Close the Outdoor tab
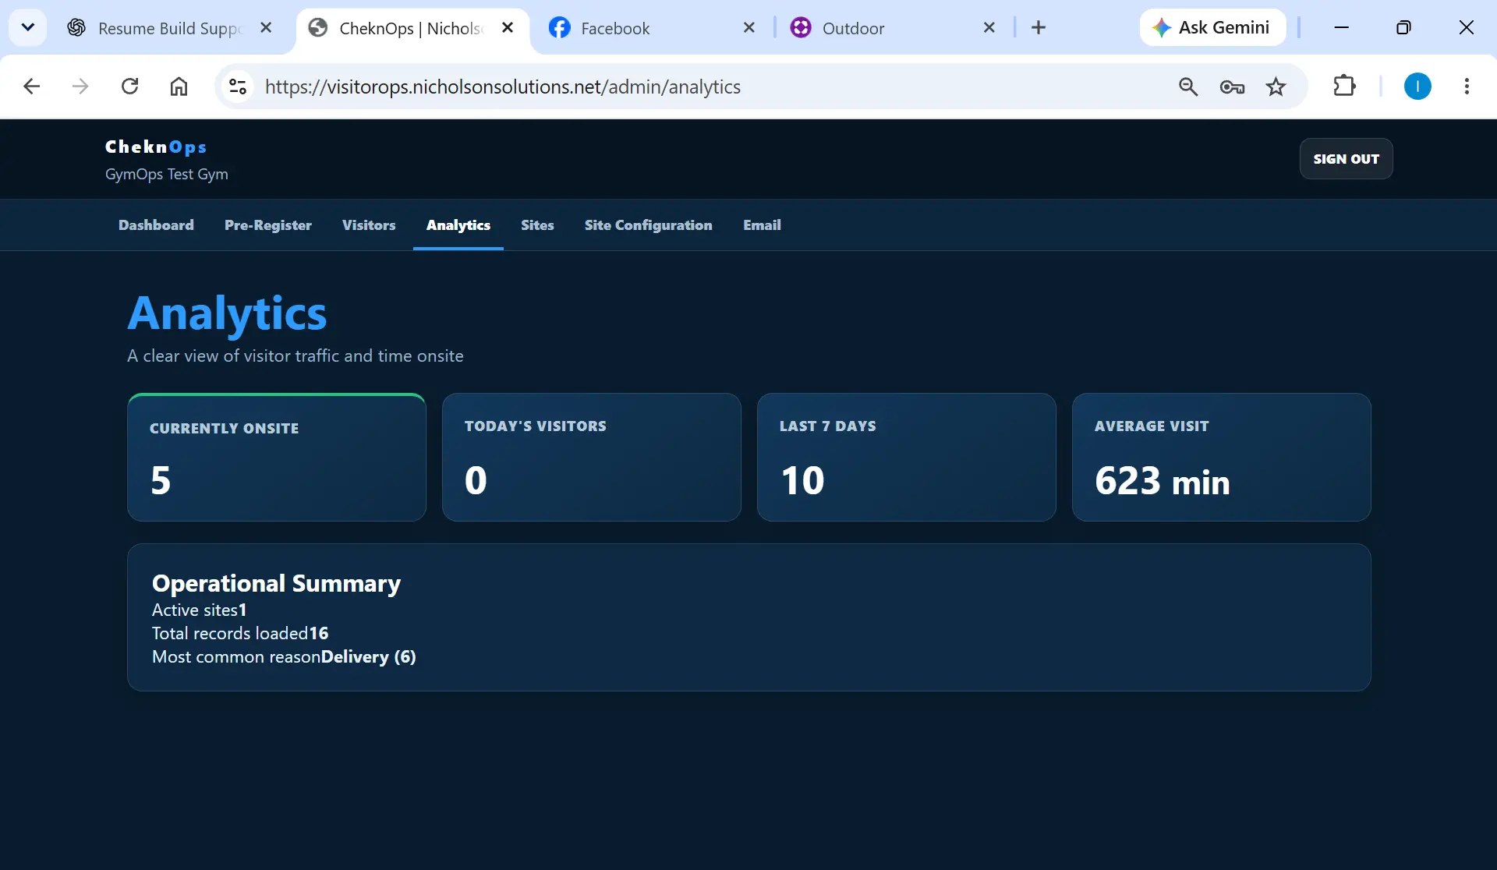 pyautogui.click(x=989, y=28)
